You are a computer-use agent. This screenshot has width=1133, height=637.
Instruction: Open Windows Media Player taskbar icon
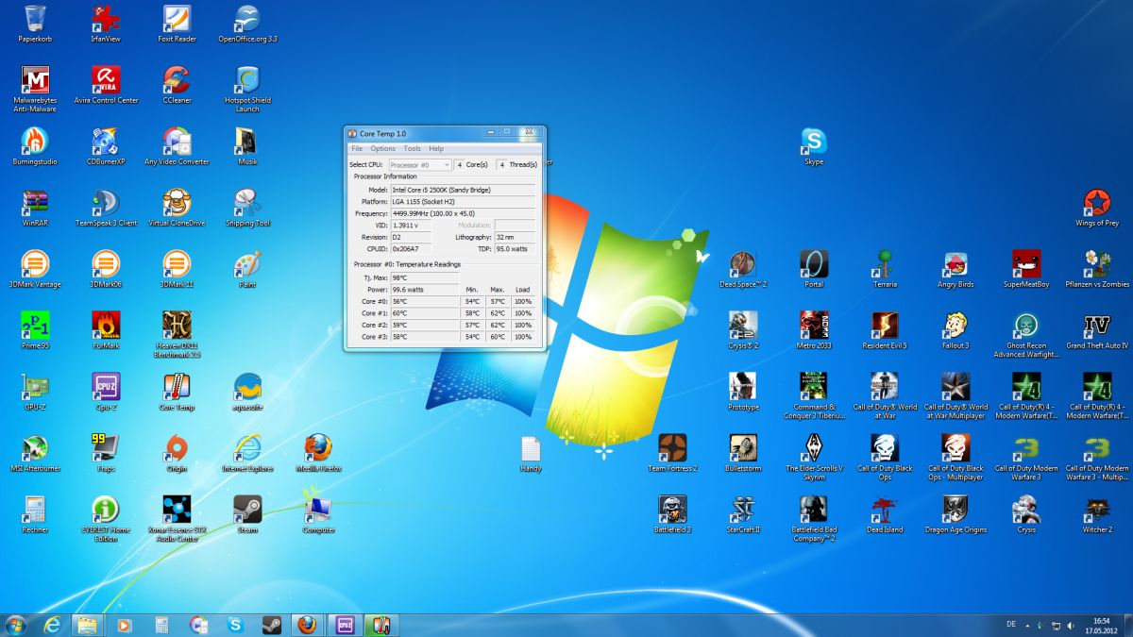click(123, 624)
